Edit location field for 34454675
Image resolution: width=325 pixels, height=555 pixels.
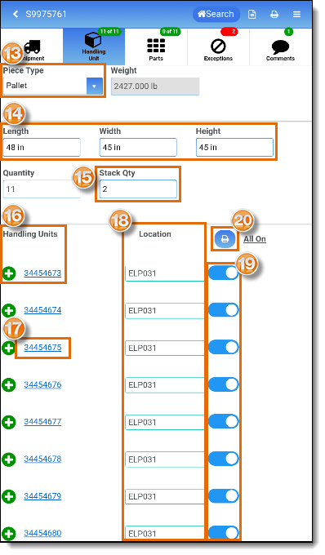coord(165,348)
